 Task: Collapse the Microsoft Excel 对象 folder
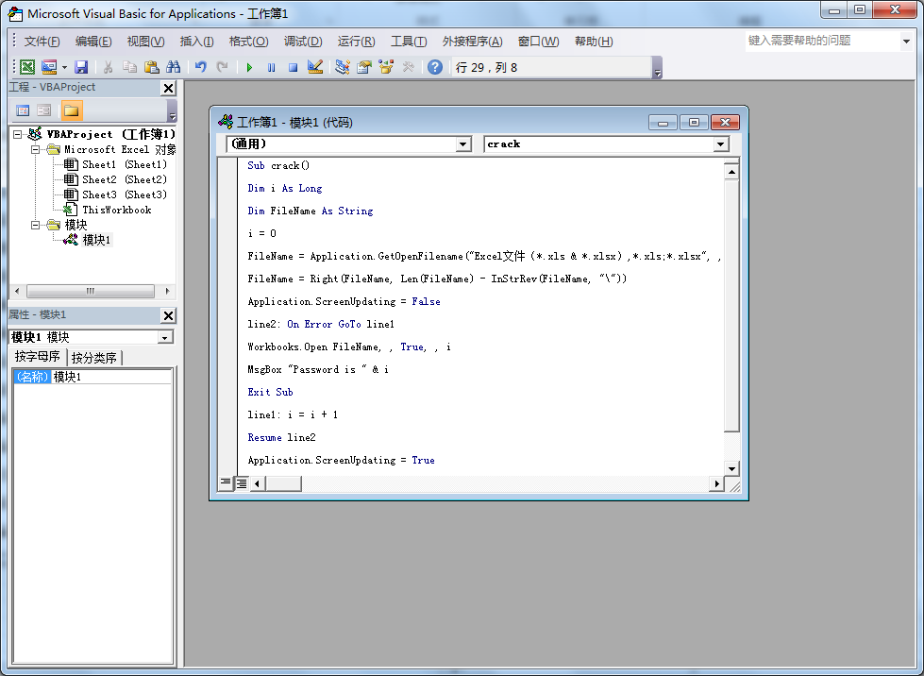[35, 150]
